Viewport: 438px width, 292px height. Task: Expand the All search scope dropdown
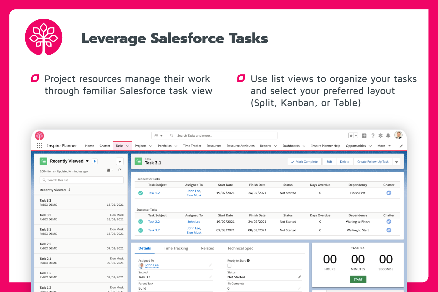pos(158,135)
